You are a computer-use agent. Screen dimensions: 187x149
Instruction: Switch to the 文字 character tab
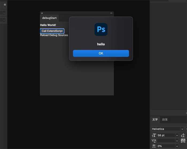[155, 120]
